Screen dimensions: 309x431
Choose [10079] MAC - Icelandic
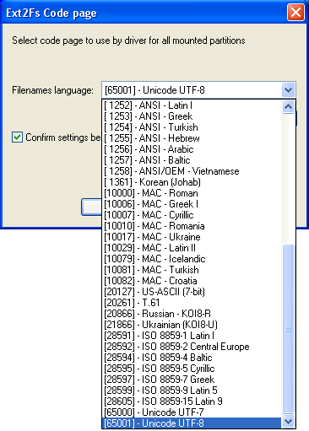coord(192,259)
